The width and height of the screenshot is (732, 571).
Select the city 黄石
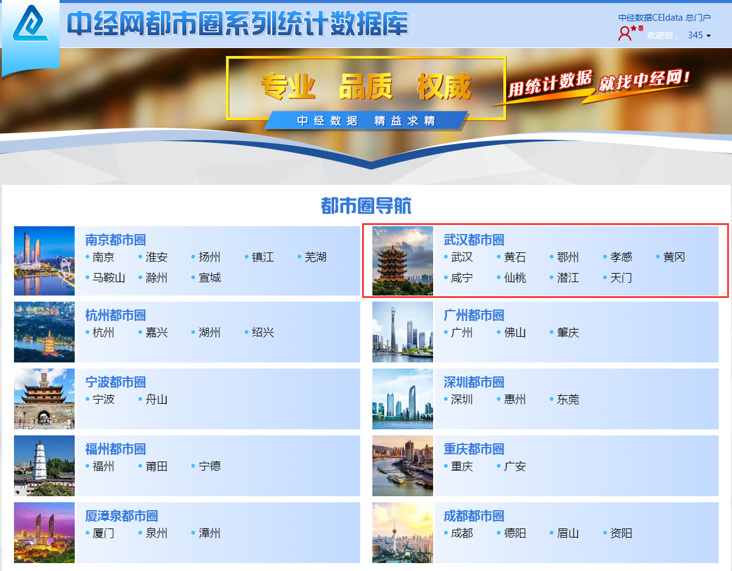(x=515, y=257)
